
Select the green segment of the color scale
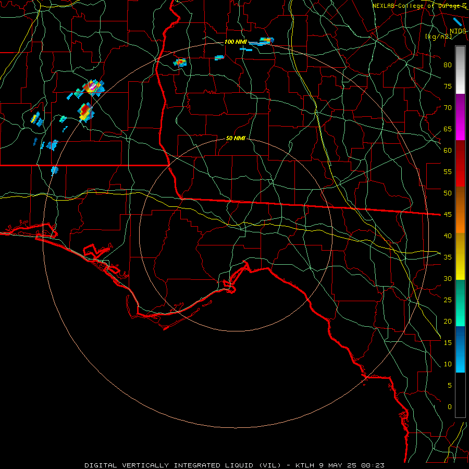click(460, 303)
